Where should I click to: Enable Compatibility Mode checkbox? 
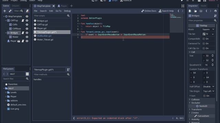click(x=203, y=39)
